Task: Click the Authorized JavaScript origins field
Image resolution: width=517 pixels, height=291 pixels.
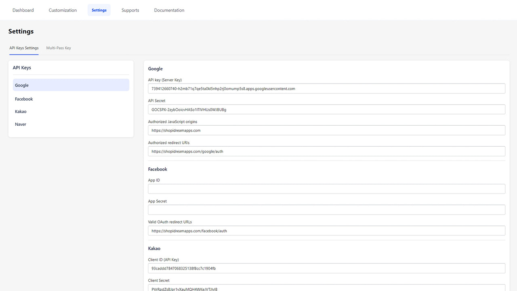Action: pyautogui.click(x=326, y=130)
